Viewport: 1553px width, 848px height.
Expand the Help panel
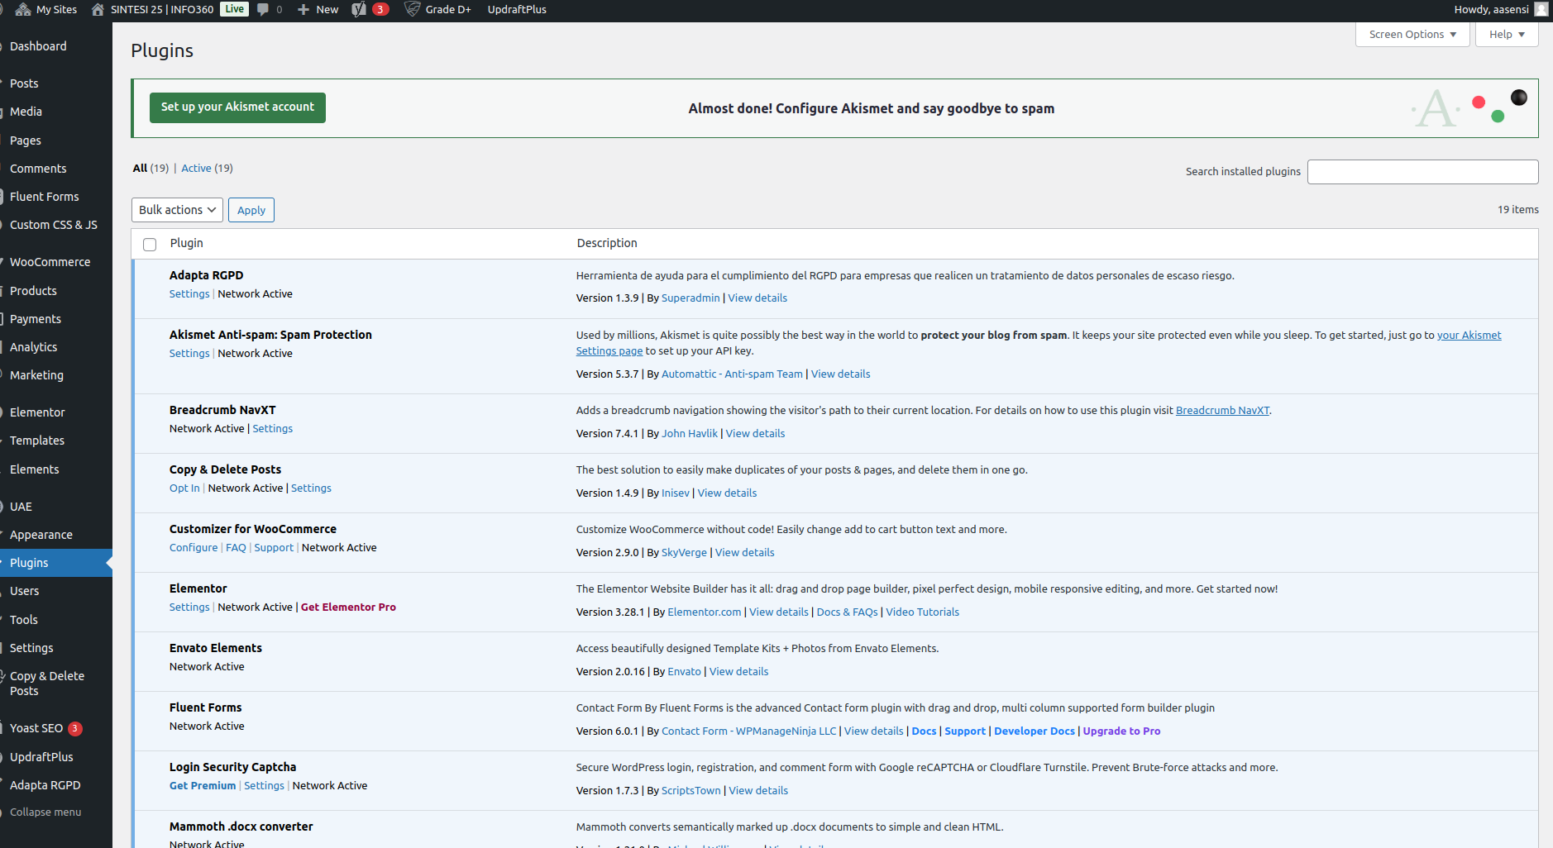click(1507, 35)
